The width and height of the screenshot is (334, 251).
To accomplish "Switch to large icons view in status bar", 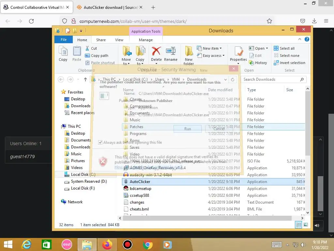I will [305, 225].
